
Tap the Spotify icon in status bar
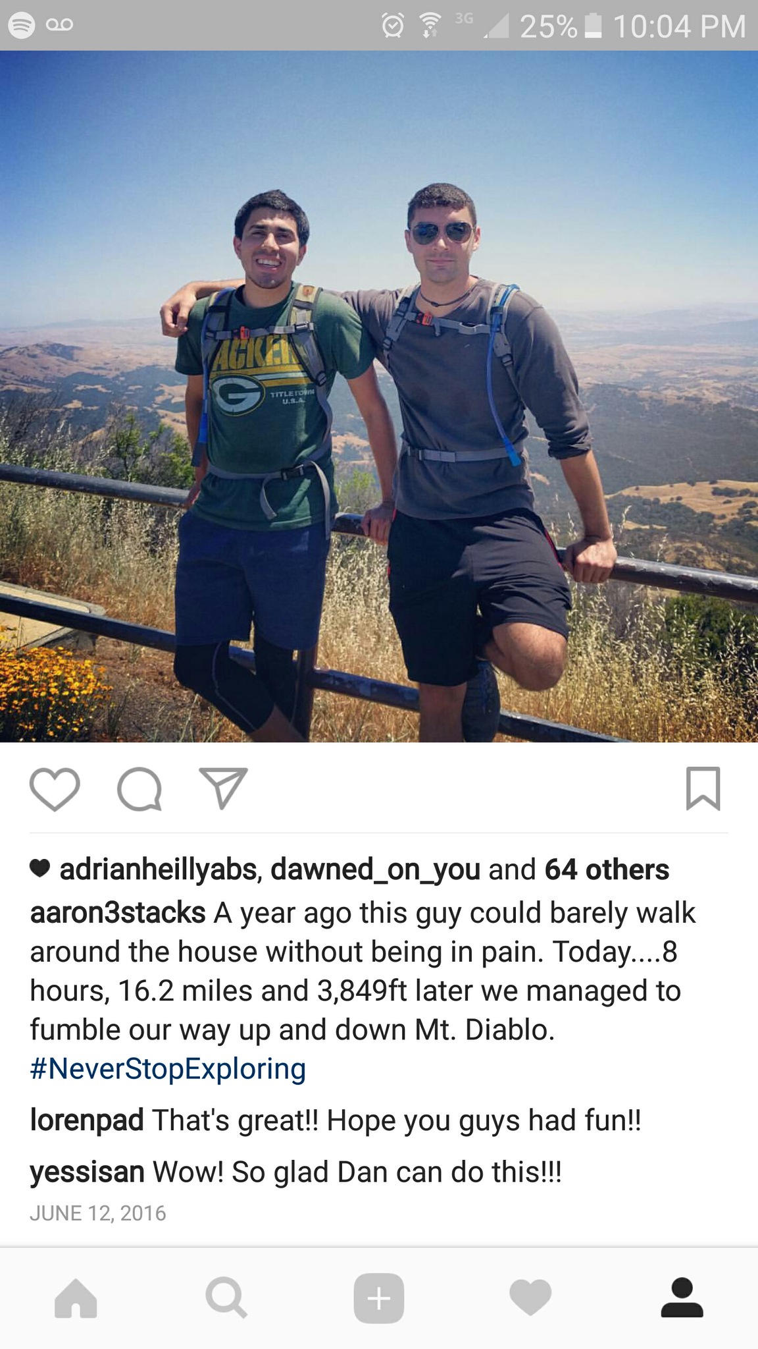(x=21, y=25)
